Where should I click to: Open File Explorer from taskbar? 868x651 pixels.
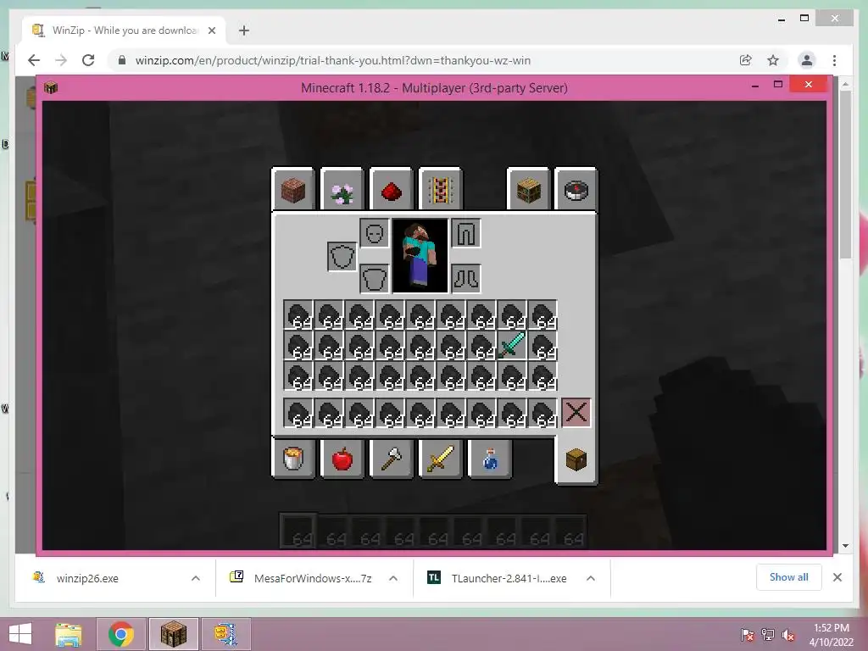(x=69, y=634)
